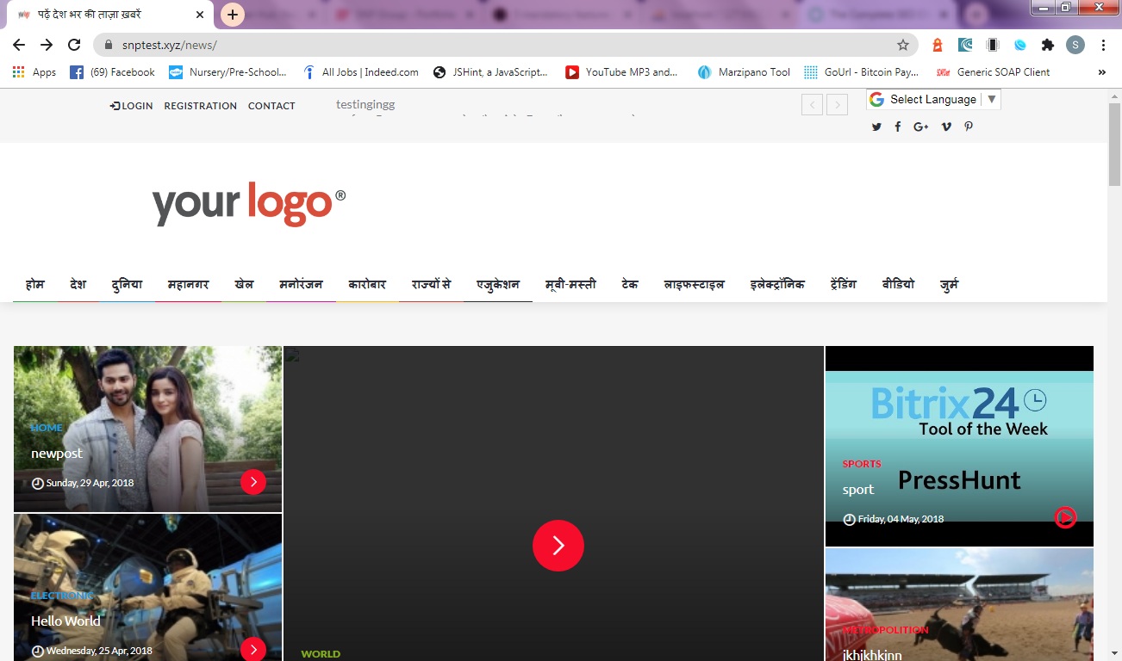Open the एजुकेशन menu item
This screenshot has width=1122, height=661.
tap(497, 284)
